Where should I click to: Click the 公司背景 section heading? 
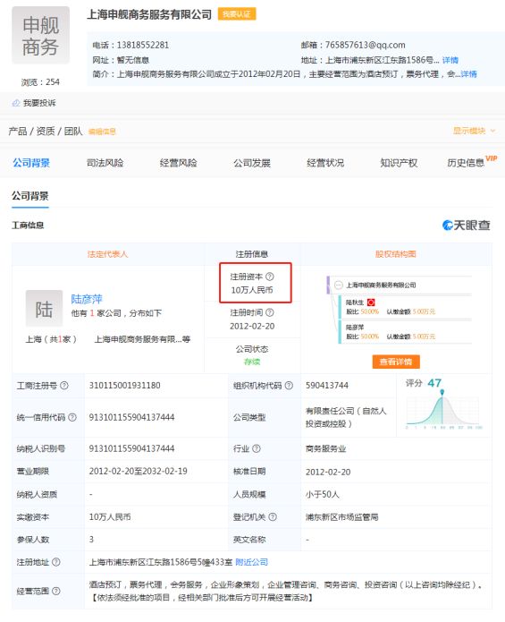coord(30,196)
